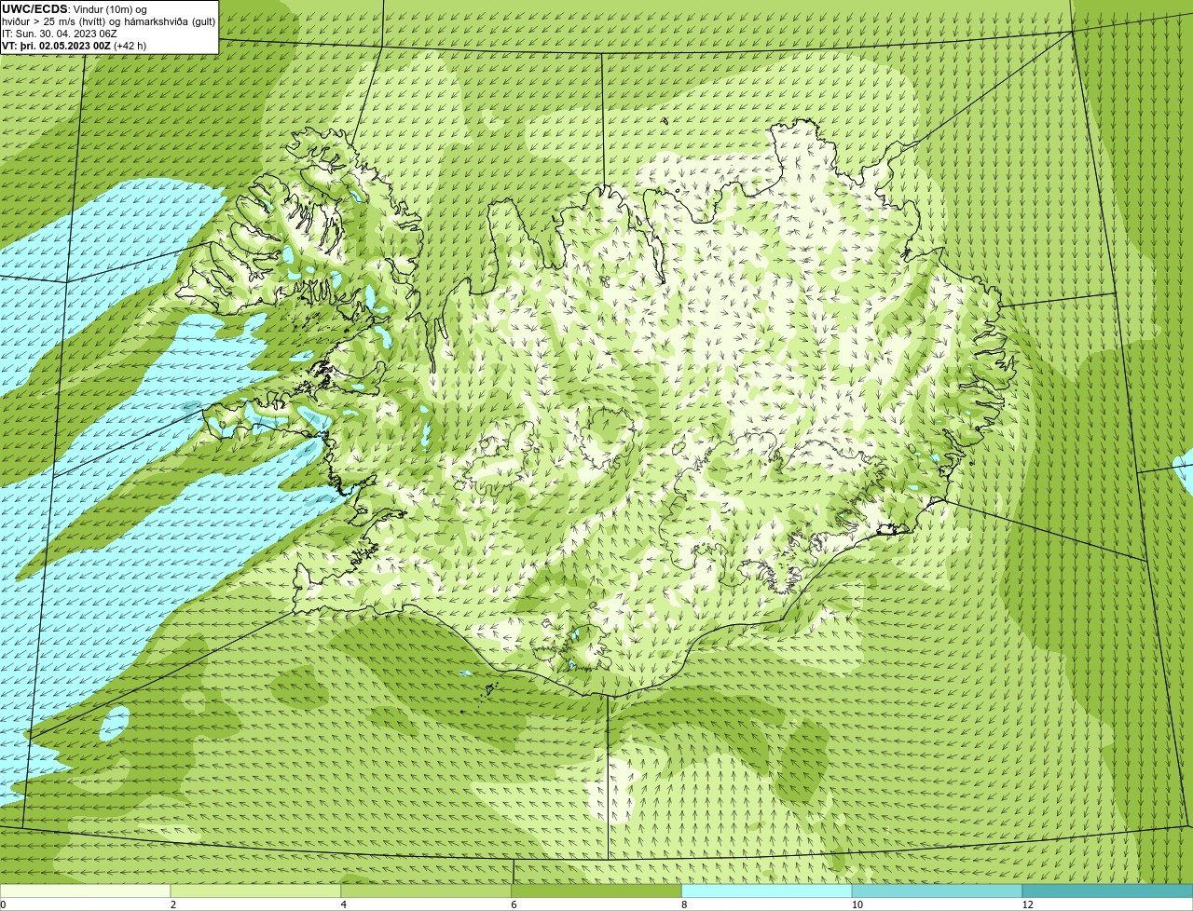
Task: Click the "UWC/ECDS" title text
Action: click(34, 9)
